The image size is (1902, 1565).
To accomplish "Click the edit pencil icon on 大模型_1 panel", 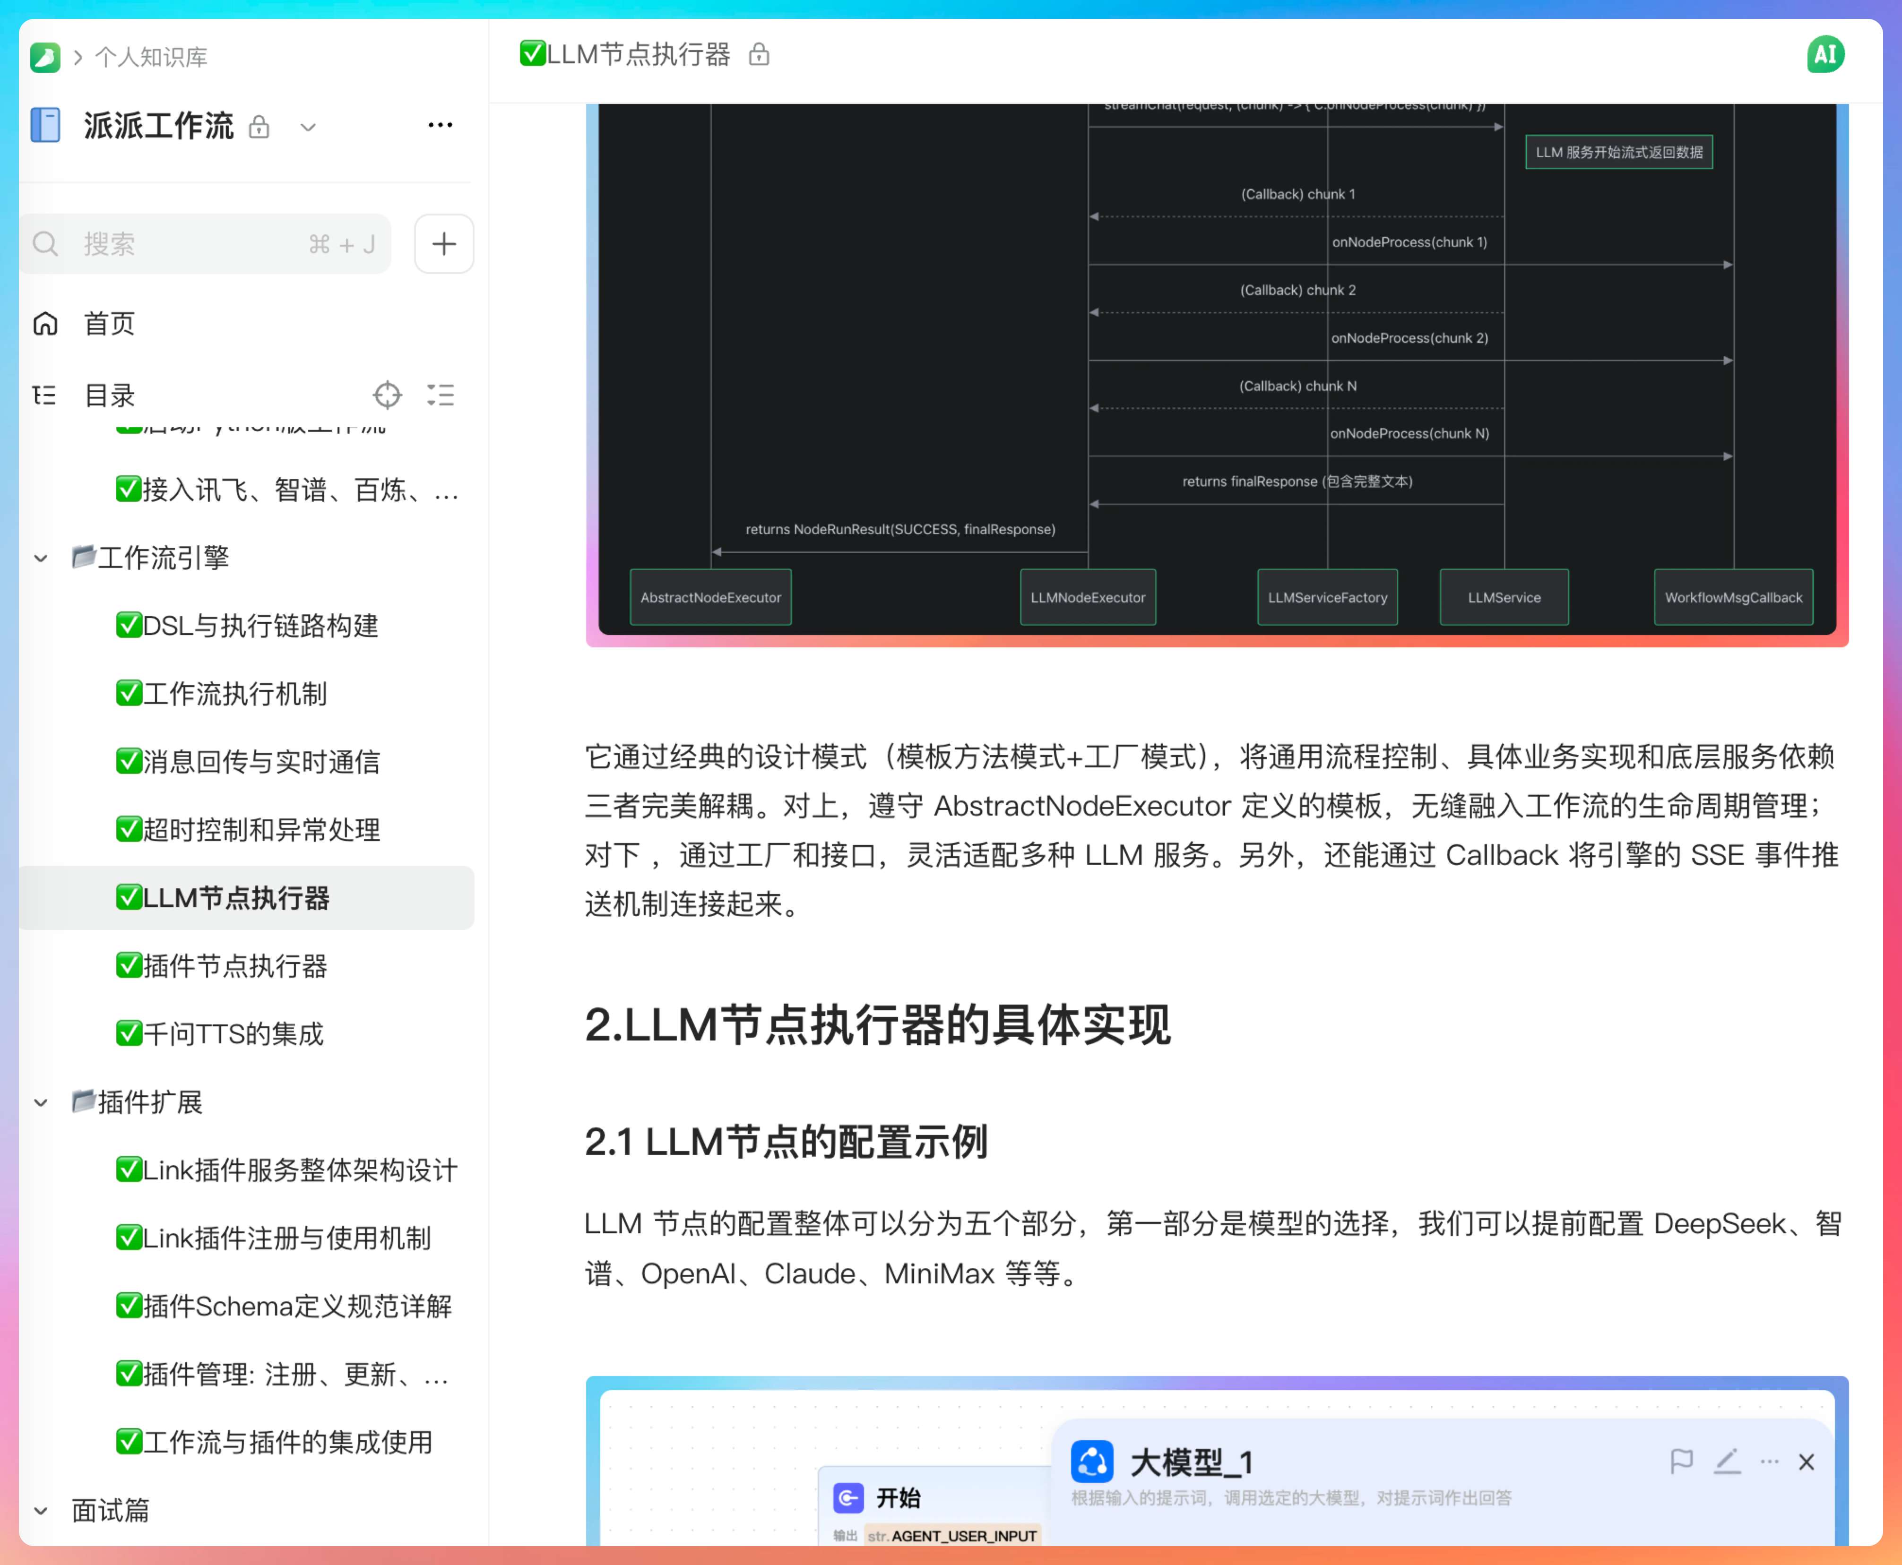I will pos(1726,1462).
